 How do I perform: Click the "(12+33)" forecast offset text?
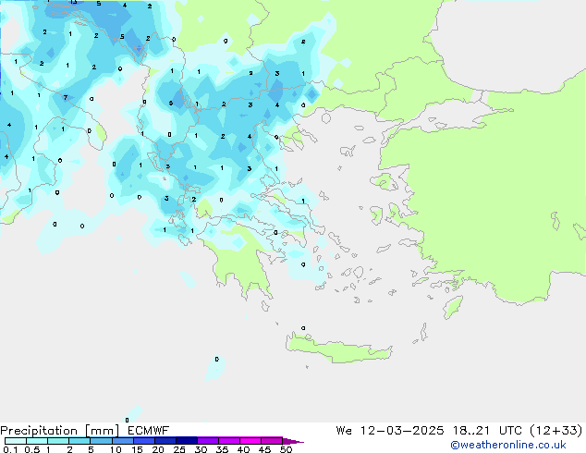pos(556,431)
